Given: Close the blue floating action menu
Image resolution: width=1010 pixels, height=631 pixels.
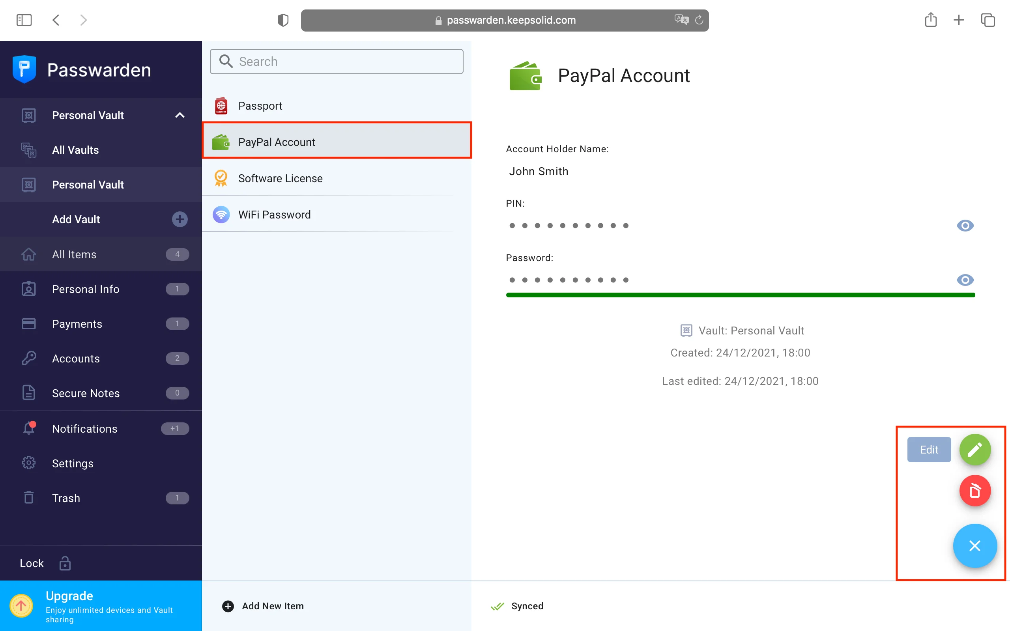Looking at the screenshot, I should [974, 545].
